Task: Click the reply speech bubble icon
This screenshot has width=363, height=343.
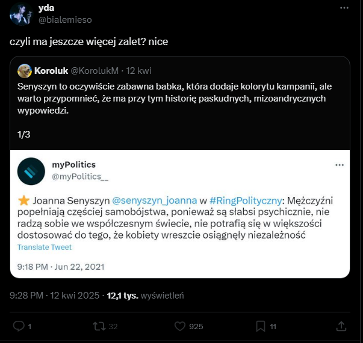Action: pos(18,326)
